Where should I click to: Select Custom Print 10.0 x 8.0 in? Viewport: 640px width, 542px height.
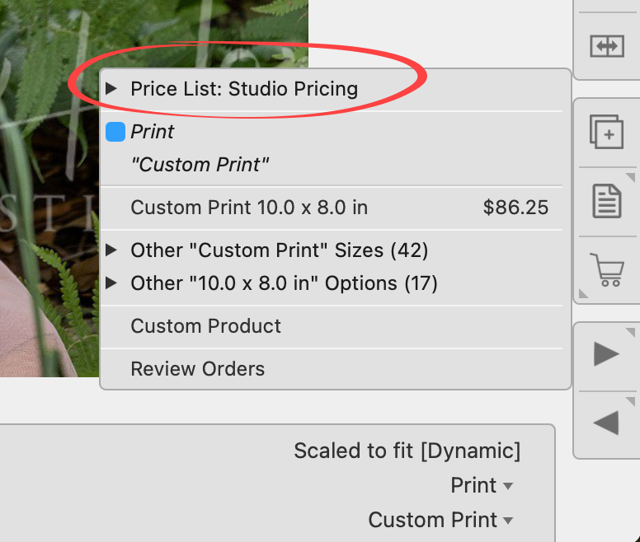(249, 208)
